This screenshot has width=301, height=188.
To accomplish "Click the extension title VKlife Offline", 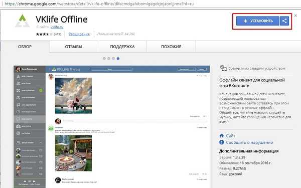I will click(x=62, y=20).
